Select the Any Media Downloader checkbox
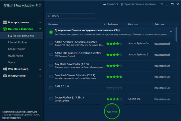Image resolution: width=181 pixels, height=121 pixels. pyautogui.click(x=51, y=65)
